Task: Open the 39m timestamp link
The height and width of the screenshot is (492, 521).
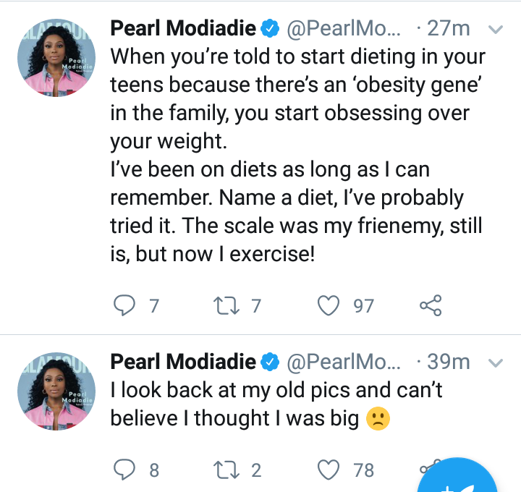Action: click(x=449, y=362)
